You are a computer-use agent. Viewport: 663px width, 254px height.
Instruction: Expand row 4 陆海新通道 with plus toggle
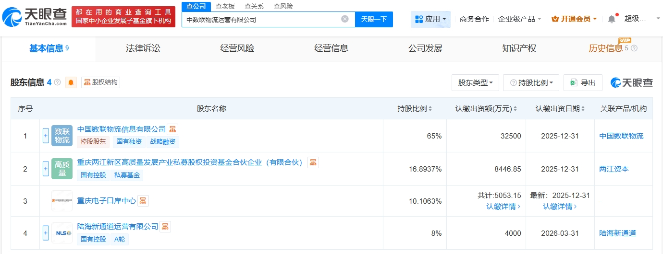click(46, 233)
